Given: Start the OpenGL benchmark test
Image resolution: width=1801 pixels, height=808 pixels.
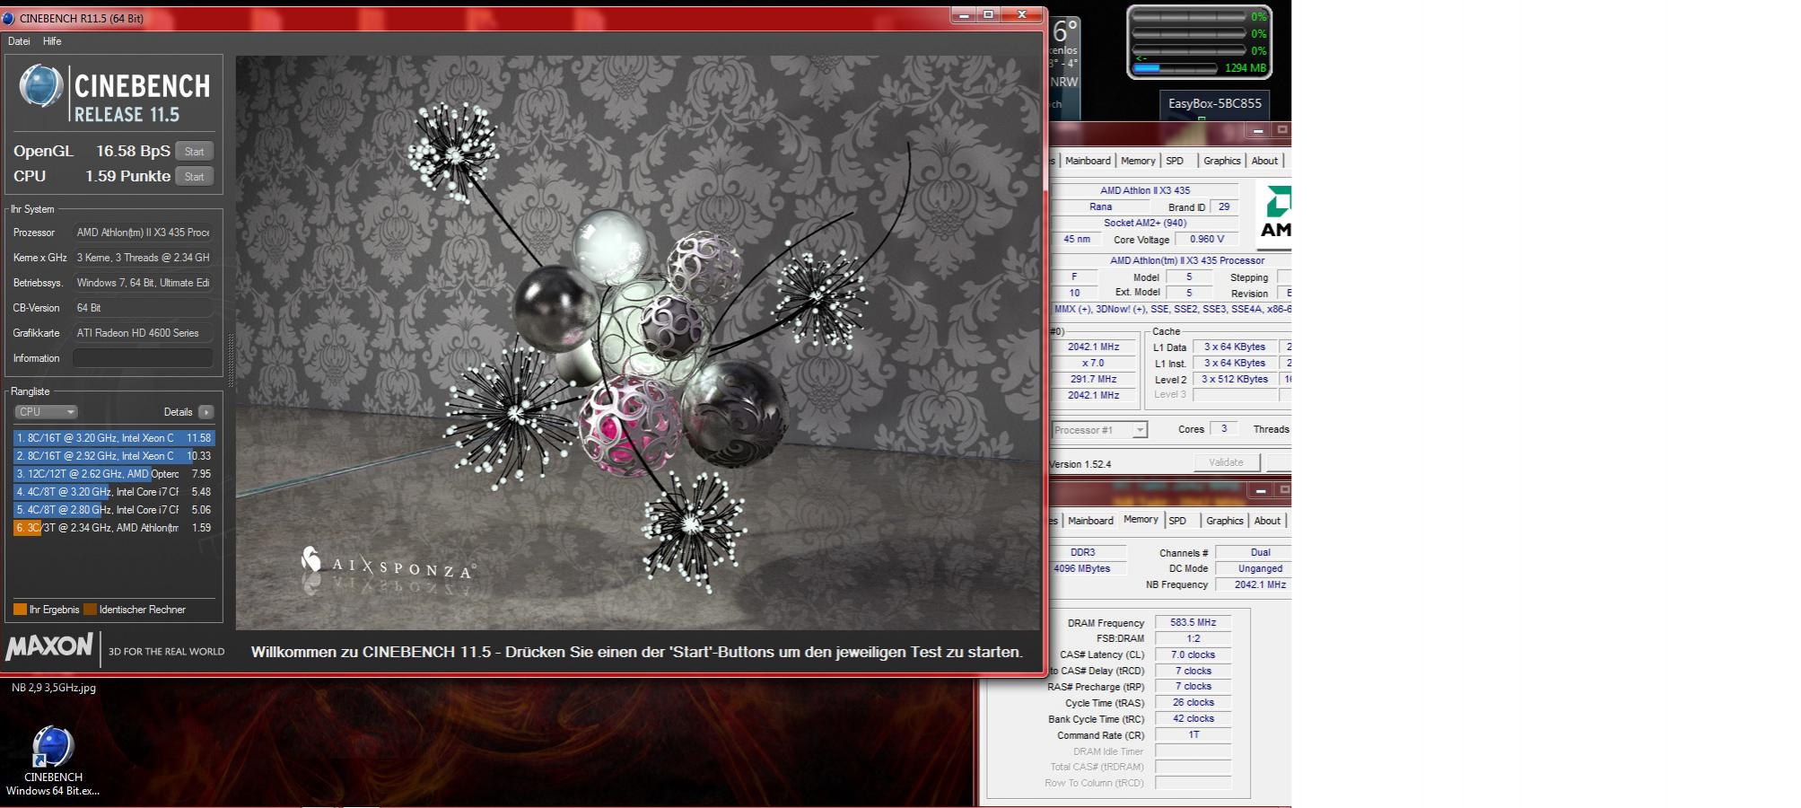Looking at the screenshot, I should click(194, 152).
